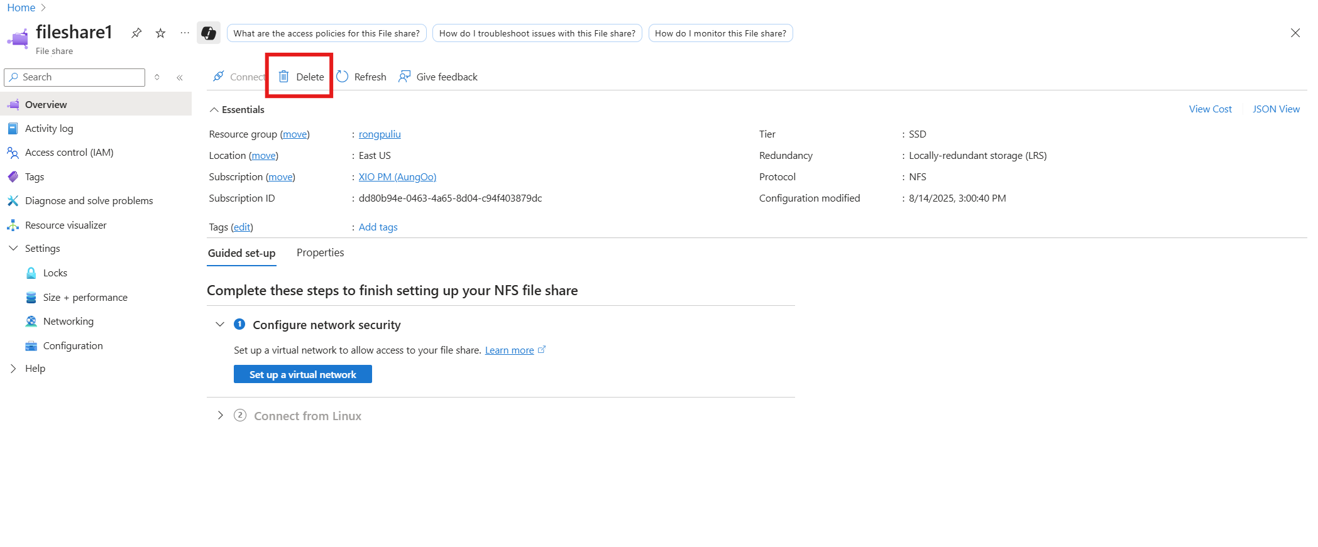Click move link for Subscription
The width and height of the screenshot is (1318, 547).
coord(281,177)
